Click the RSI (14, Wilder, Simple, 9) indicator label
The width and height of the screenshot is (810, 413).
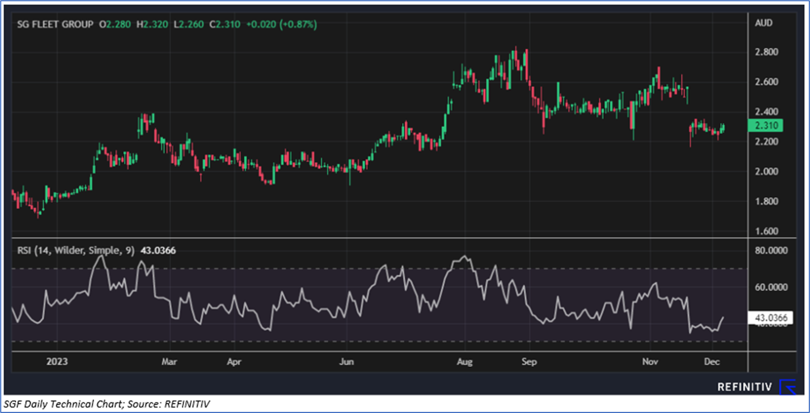76,251
